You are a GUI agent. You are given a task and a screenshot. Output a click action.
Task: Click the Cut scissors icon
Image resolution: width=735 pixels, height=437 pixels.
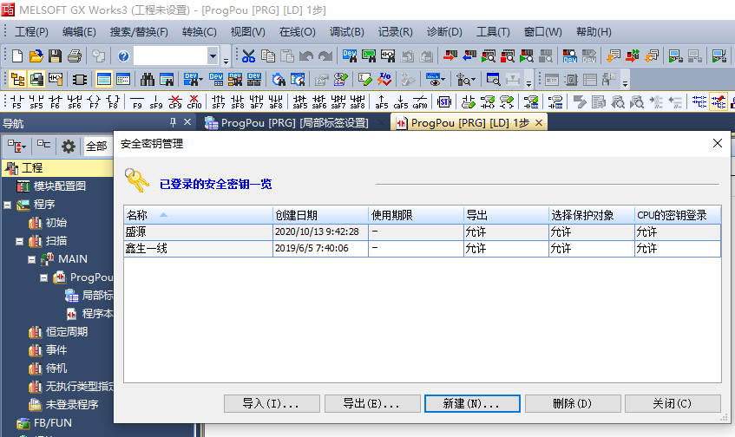(248, 56)
